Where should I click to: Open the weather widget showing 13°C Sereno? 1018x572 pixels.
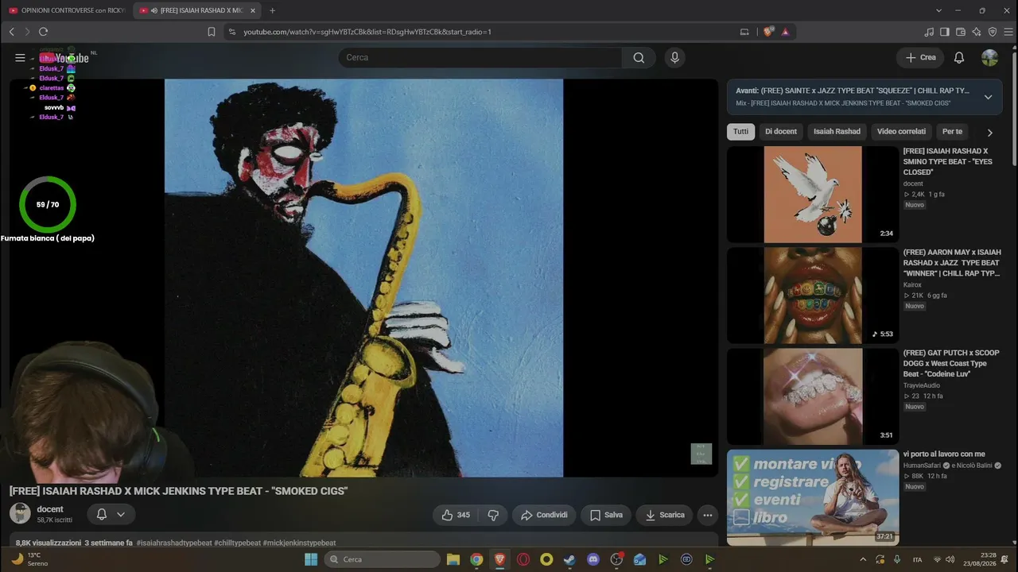coord(29,559)
